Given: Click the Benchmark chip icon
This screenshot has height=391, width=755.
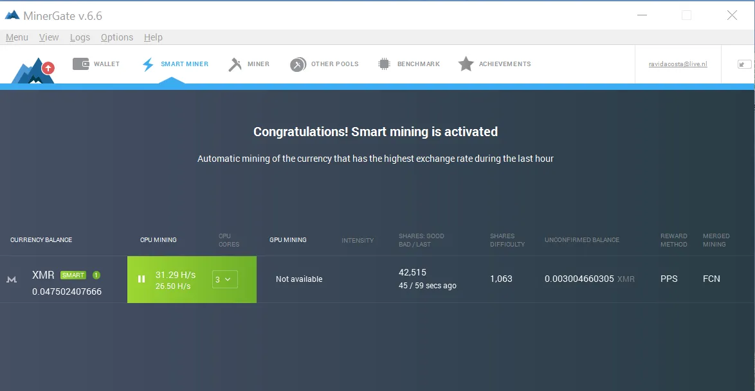Looking at the screenshot, I should [384, 64].
